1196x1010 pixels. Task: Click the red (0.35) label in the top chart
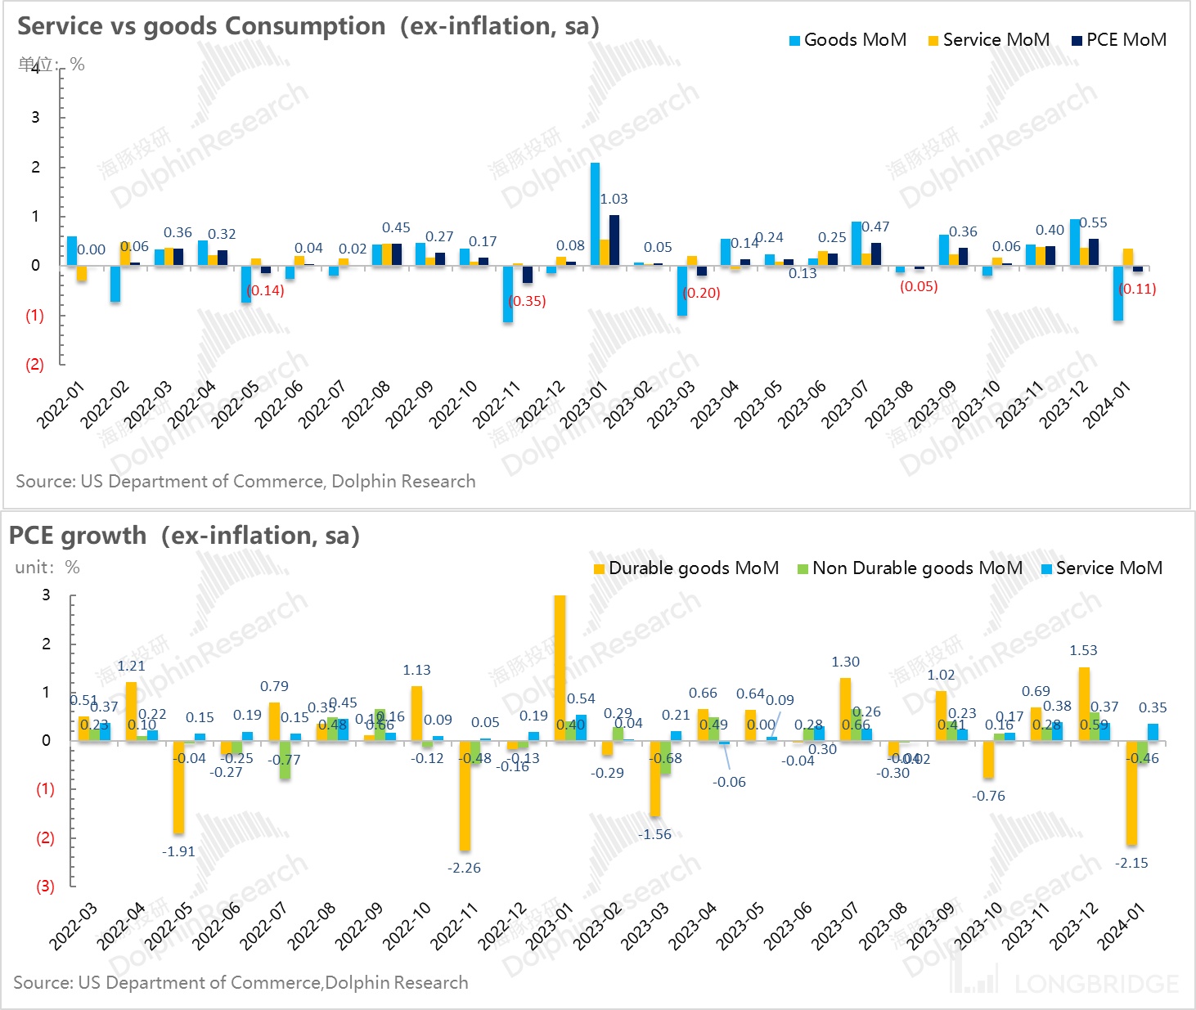pyautogui.click(x=527, y=301)
